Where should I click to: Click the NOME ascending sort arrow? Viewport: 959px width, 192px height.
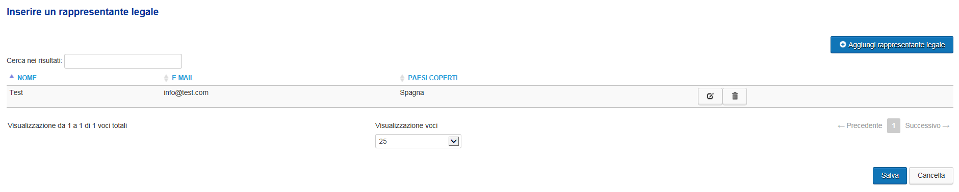point(12,77)
